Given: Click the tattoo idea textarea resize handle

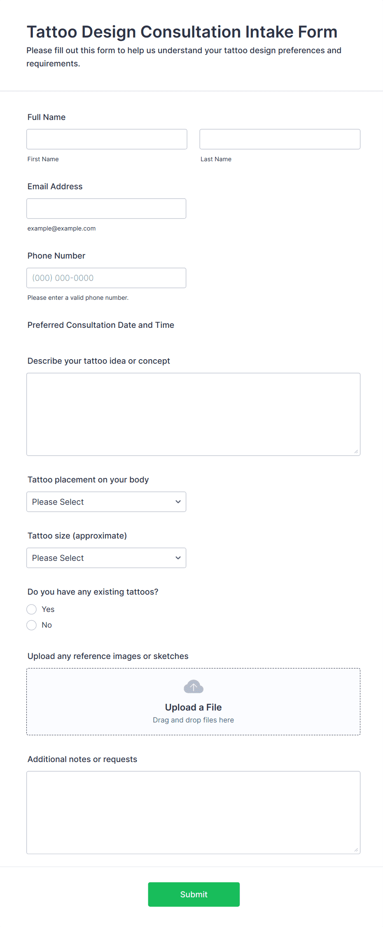Looking at the screenshot, I should point(356,452).
